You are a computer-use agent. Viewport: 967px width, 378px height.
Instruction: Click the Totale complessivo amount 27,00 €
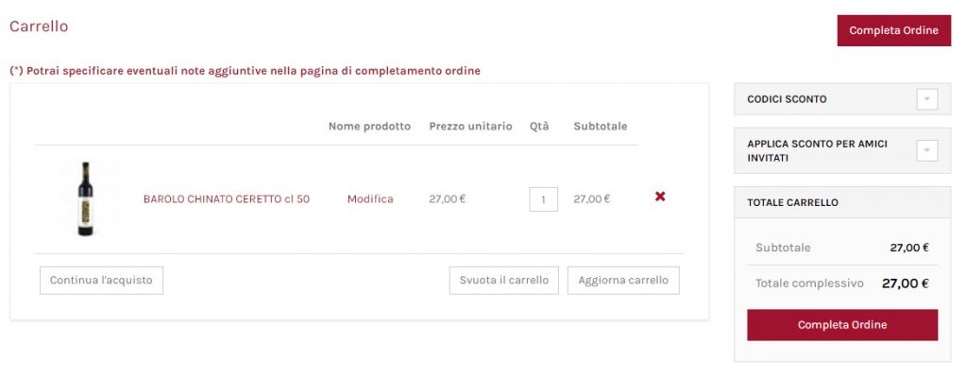905,283
